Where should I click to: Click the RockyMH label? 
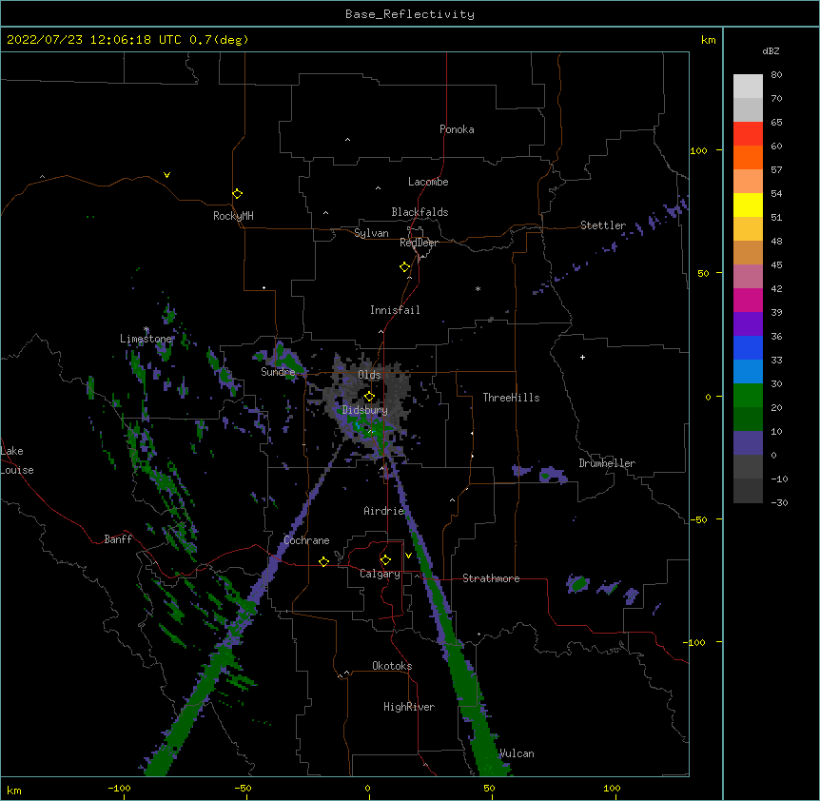pyautogui.click(x=233, y=216)
